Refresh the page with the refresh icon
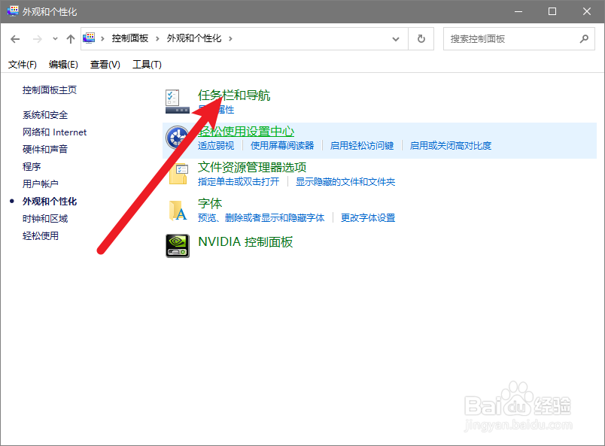Viewport: 605px width, 446px height. pyautogui.click(x=421, y=38)
